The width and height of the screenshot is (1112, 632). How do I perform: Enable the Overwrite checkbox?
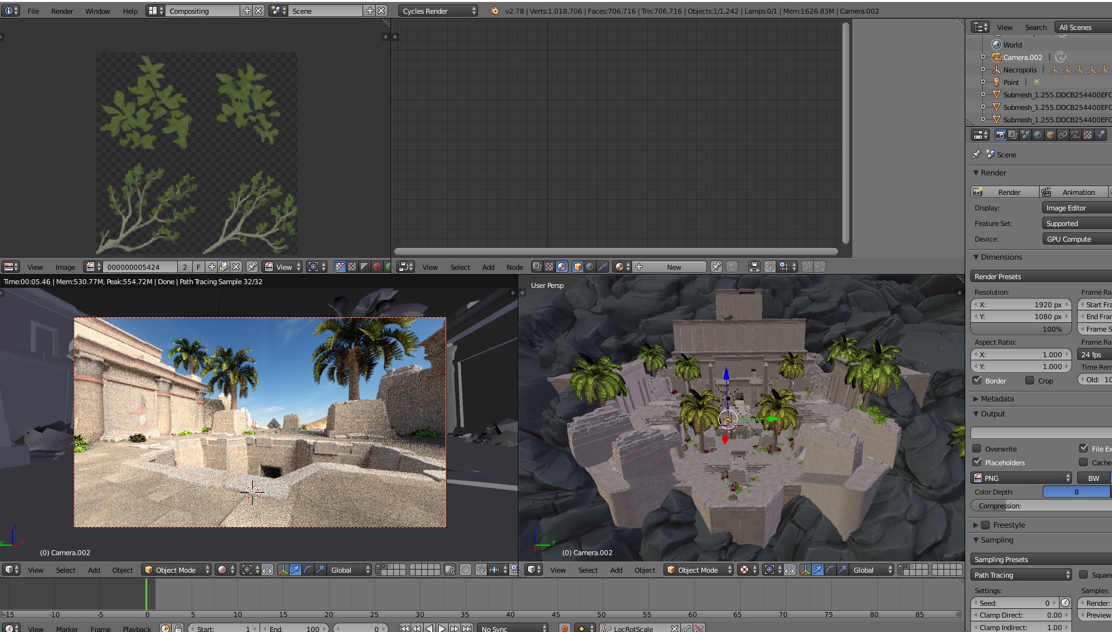(977, 448)
